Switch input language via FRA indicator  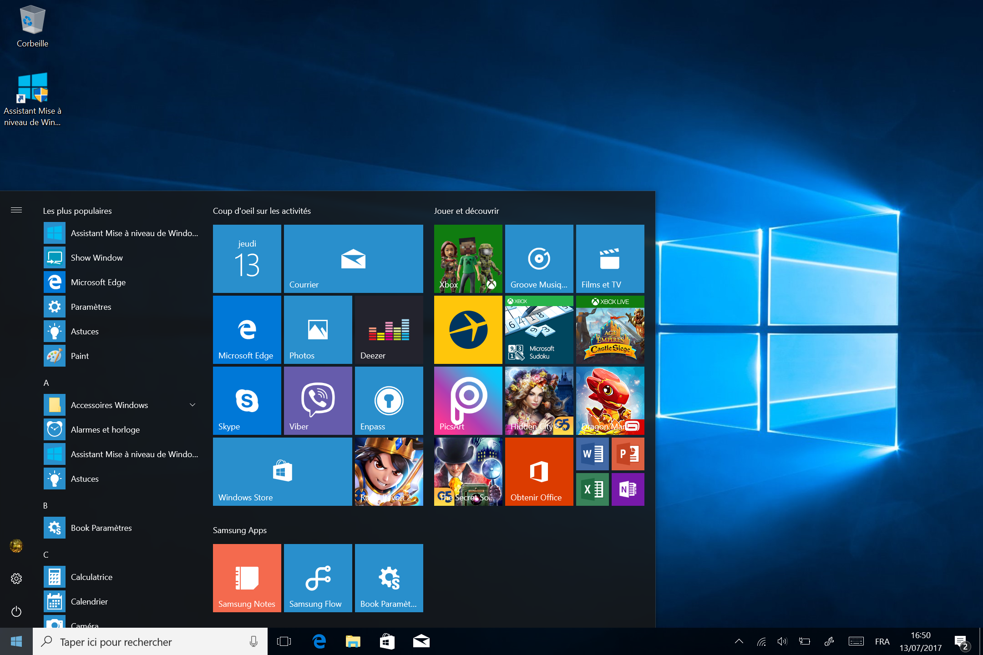pyautogui.click(x=882, y=641)
